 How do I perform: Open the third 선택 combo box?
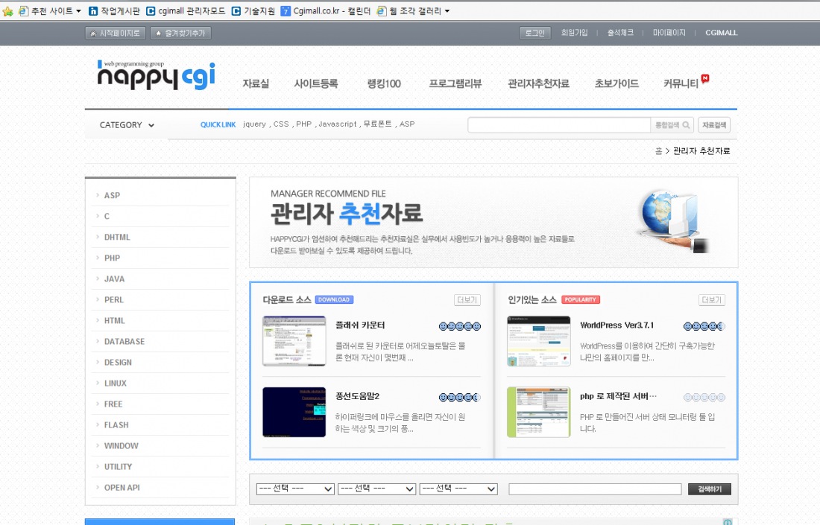(x=458, y=489)
